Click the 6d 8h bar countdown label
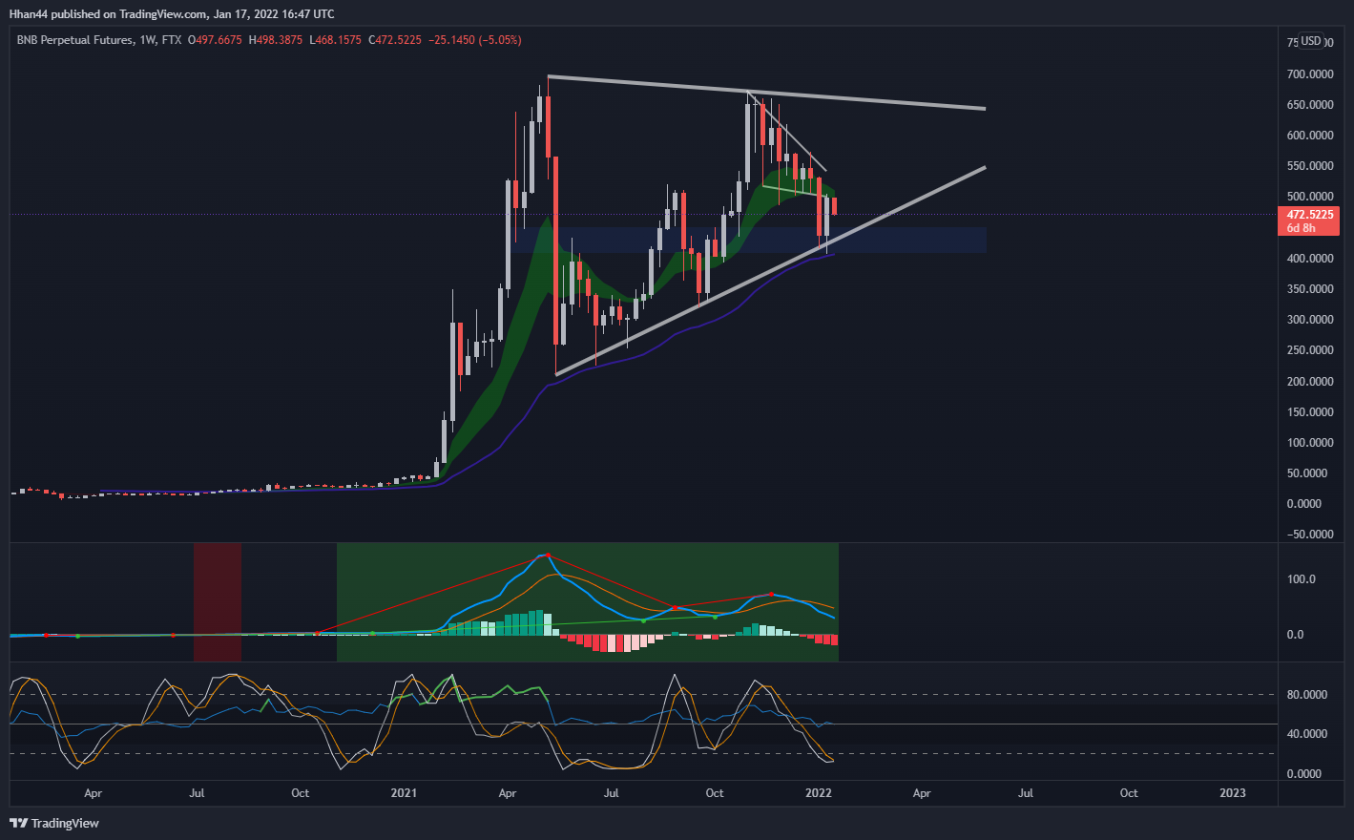This screenshot has width=1354, height=840. point(1301,228)
